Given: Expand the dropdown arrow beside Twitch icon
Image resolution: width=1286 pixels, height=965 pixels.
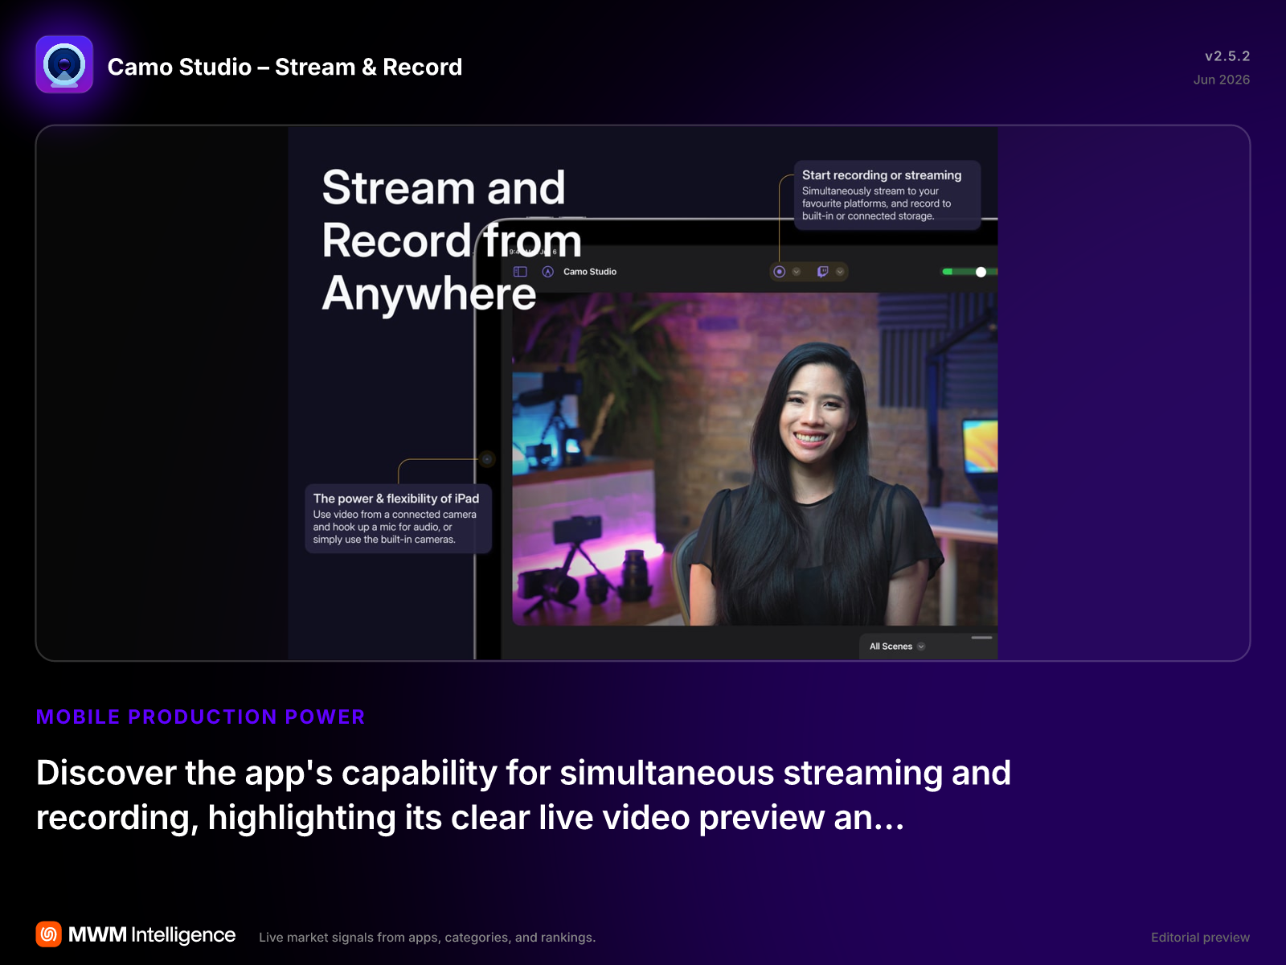Looking at the screenshot, I should [840, 272].
